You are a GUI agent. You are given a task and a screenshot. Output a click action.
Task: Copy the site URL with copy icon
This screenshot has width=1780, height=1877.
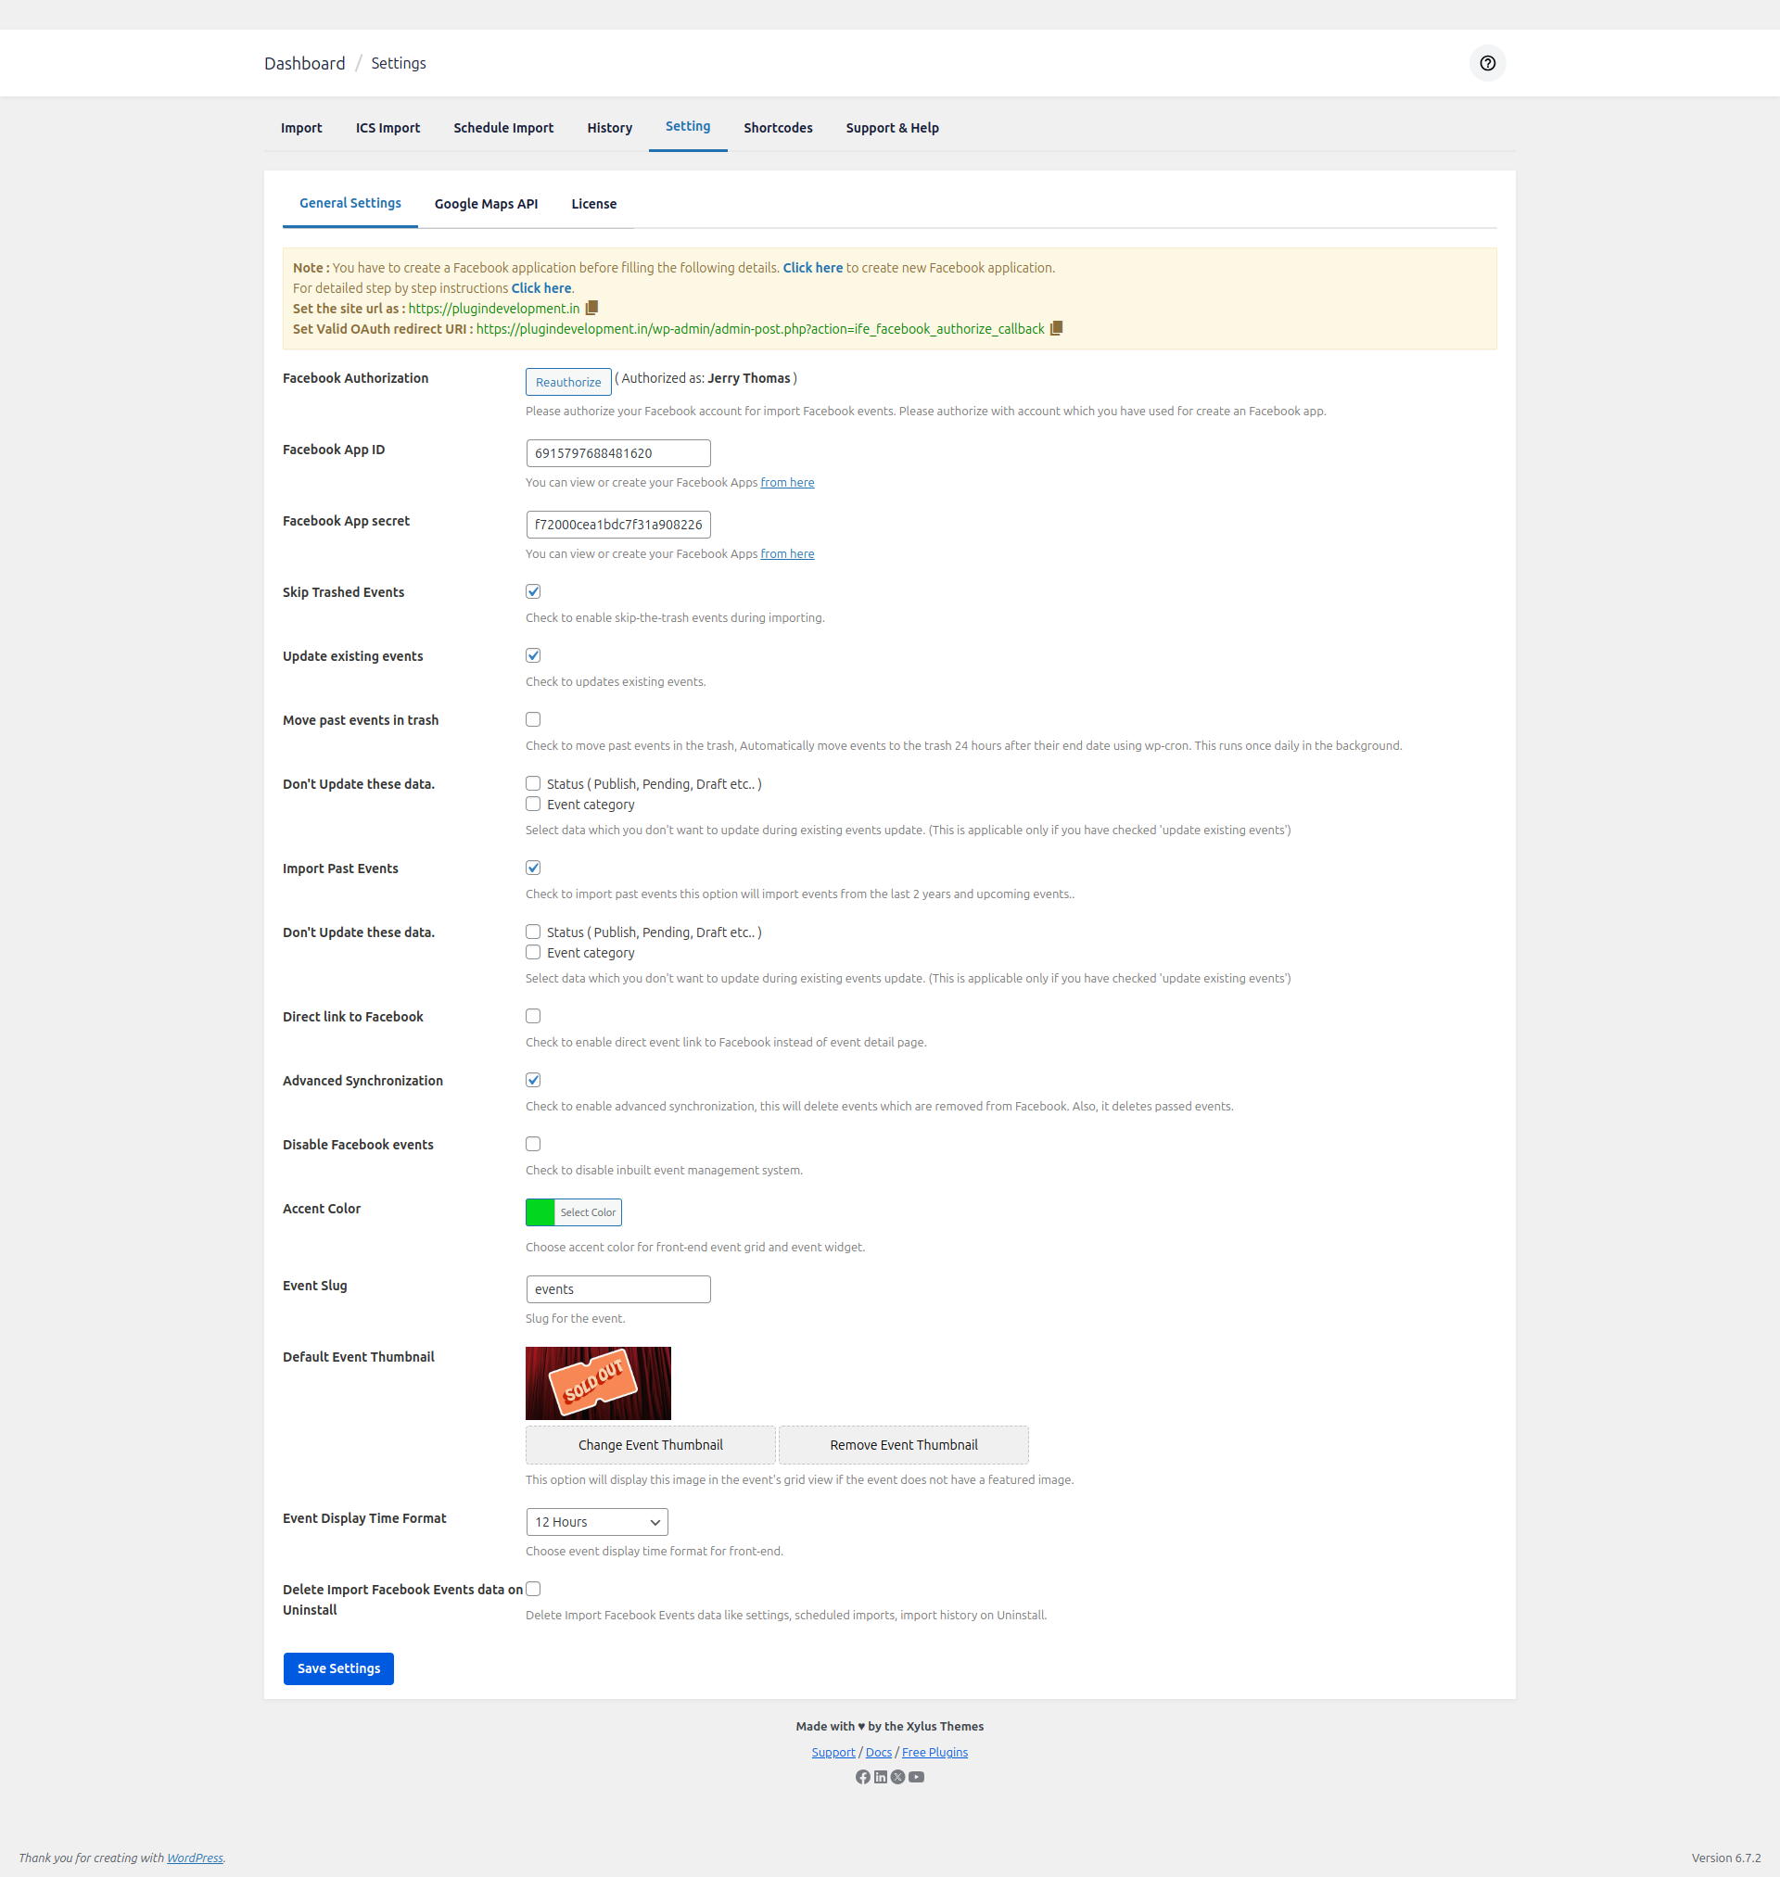(x=592, y=309)
